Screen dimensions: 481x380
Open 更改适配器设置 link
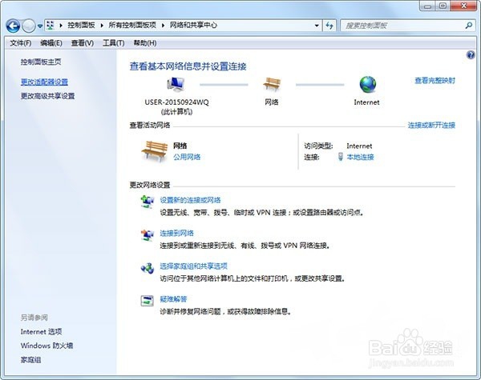point(44,82)
